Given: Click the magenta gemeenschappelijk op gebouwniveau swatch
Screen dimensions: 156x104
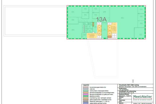Looking at the screenshot, I should tap(86, 94).
